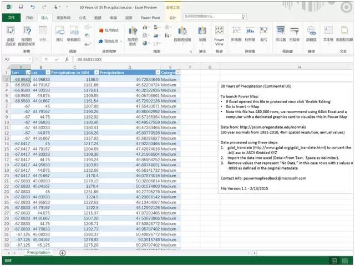The height and width of the screenshot is (266, 355).
Task: Add a new sheet with the plus button
Action: pos(63,253)
